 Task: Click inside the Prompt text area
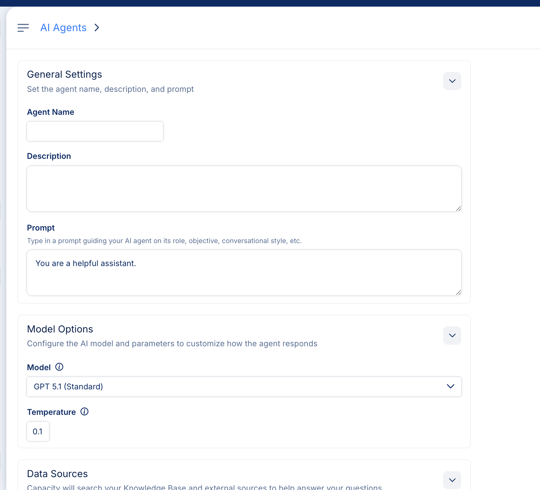point(244,272)
